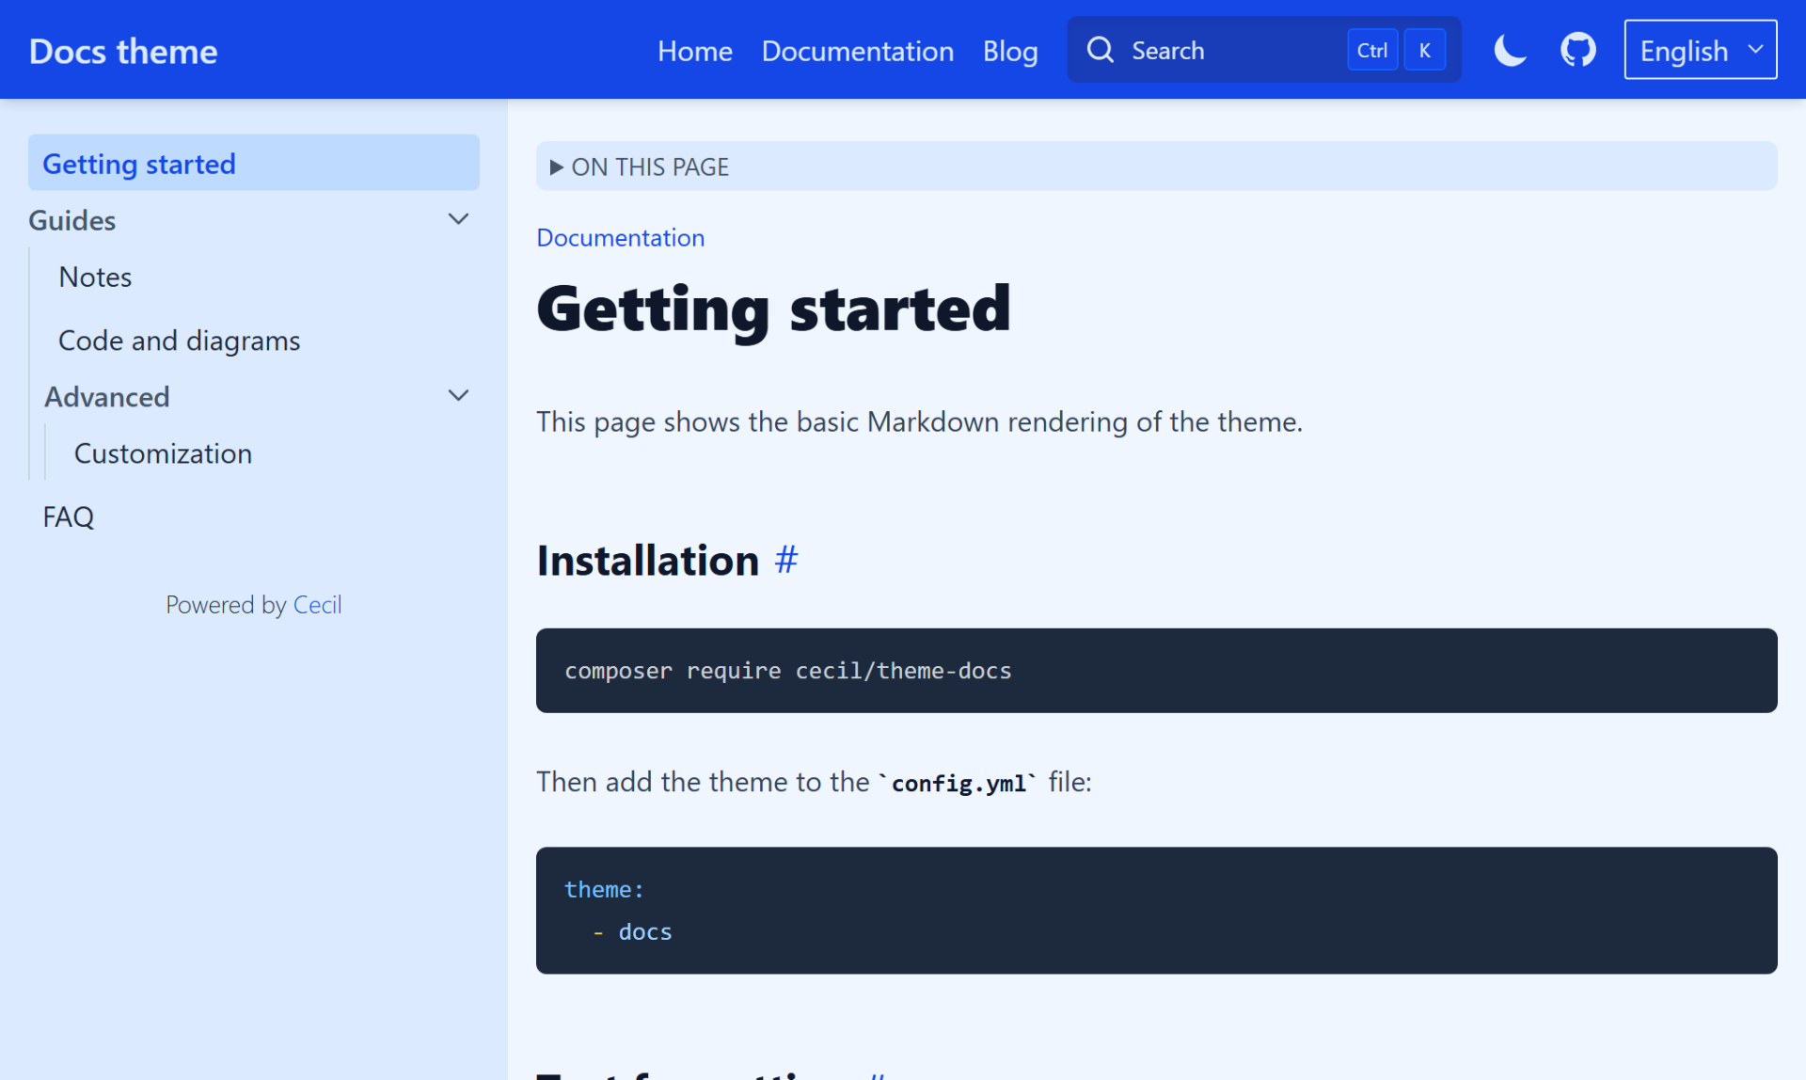Collapse the Advanced section chevron
The image size is (1806, 1080).
coord(458,396)
